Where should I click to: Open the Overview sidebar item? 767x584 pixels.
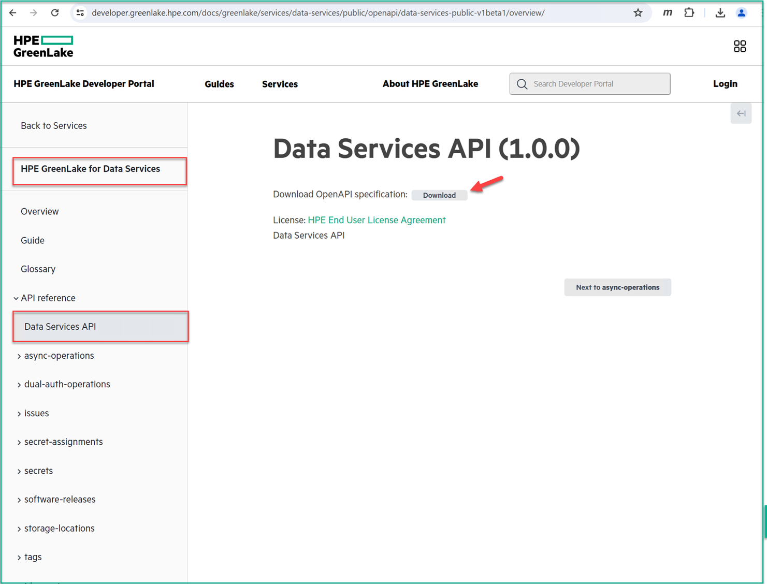(x=40, y=212)
